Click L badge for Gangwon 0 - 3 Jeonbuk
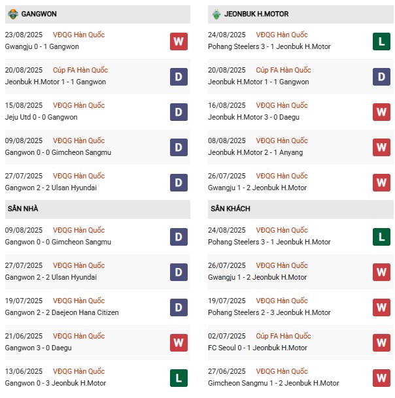395x398 pixels. coord(179,378)
